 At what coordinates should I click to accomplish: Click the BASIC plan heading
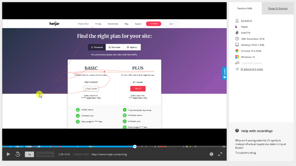91,68
